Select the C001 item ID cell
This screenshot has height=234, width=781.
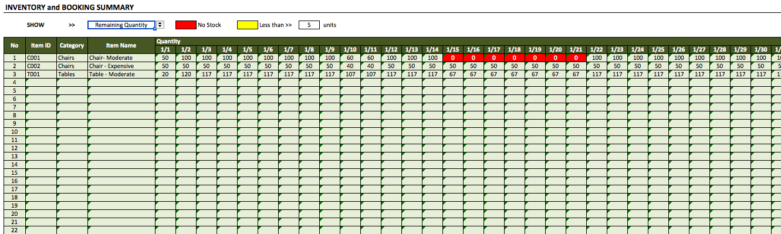(41, 58)
